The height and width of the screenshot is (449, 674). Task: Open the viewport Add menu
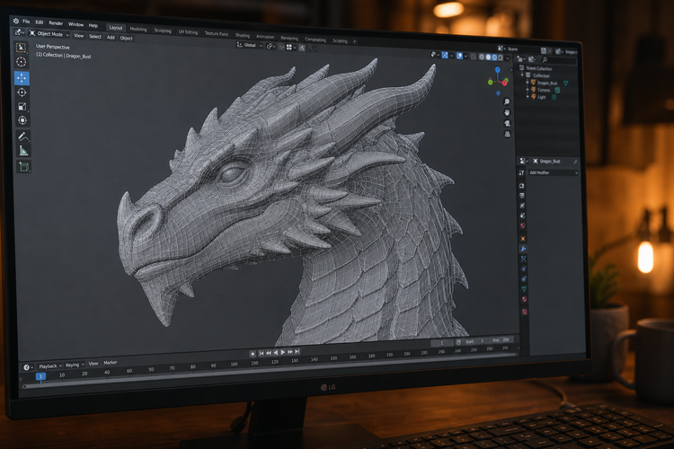pyautogui.click(x=111, y=38)
